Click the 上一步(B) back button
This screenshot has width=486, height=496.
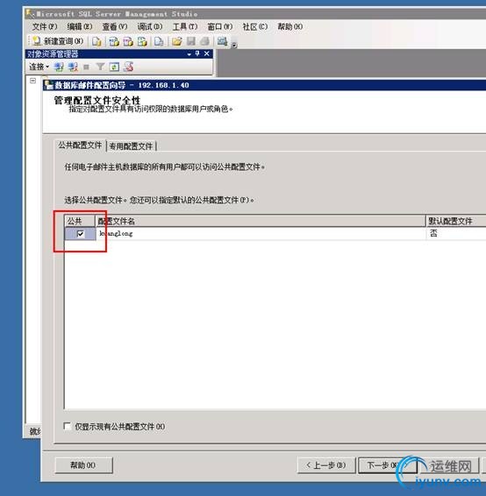coord(326,465)
